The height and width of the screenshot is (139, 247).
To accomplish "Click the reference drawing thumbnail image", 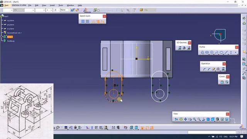I will pos(27,111).
